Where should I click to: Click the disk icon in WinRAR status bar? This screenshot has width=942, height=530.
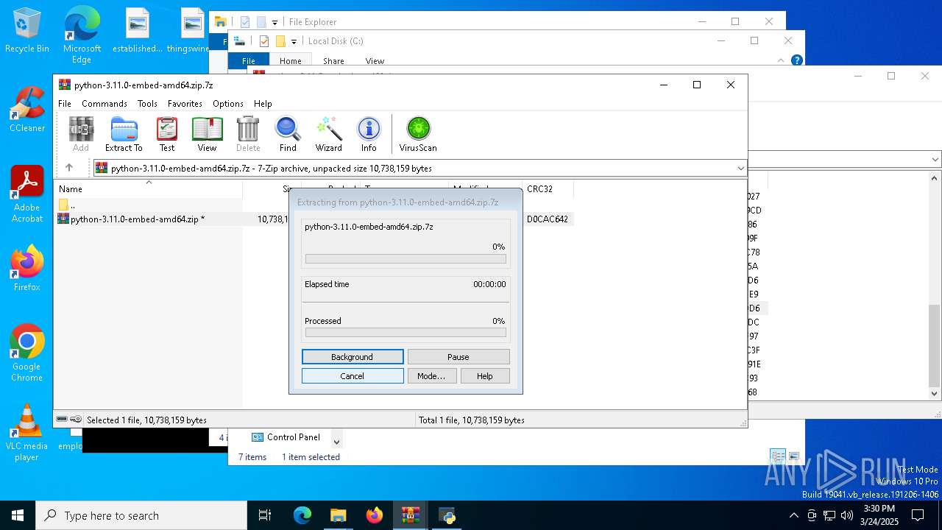pyautogui.click(x=62, y=420)
